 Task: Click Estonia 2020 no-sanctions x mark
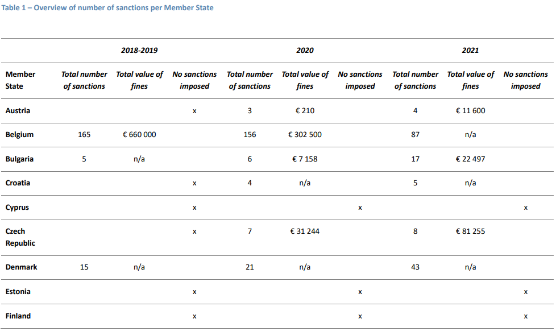click(x=360, y=292)
